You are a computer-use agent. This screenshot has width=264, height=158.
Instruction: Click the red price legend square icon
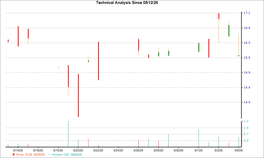point(14,155)
